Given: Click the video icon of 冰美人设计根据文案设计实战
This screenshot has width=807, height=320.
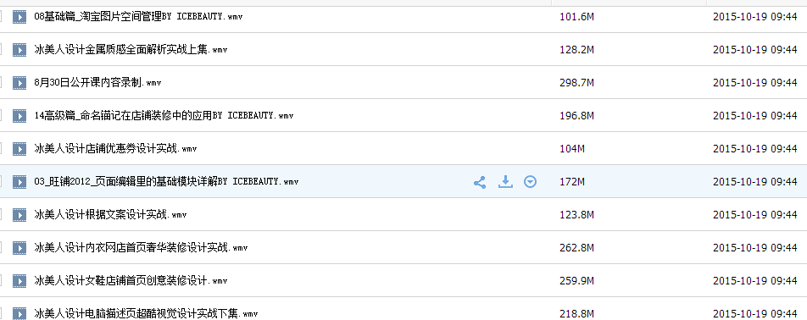Looking at the screenshot, I should 19,215.
